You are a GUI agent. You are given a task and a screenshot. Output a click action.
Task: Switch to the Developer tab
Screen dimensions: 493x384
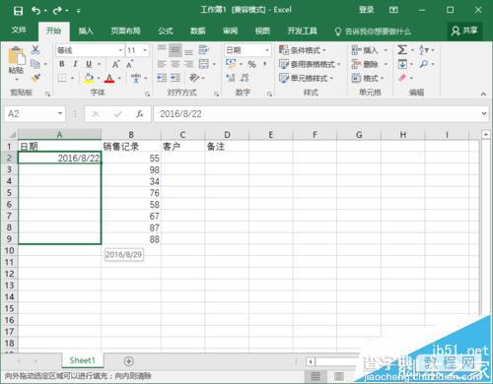303,32
